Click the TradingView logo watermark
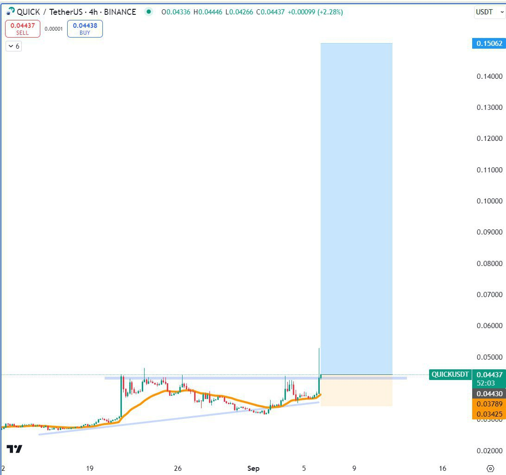The width and height of the screenshot is (506, 475). pos(14,449)
